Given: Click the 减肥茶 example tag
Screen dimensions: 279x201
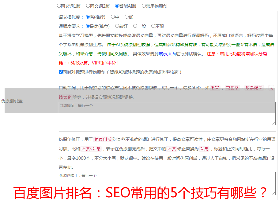Looking at the screenshot, I should pos(232,88).
